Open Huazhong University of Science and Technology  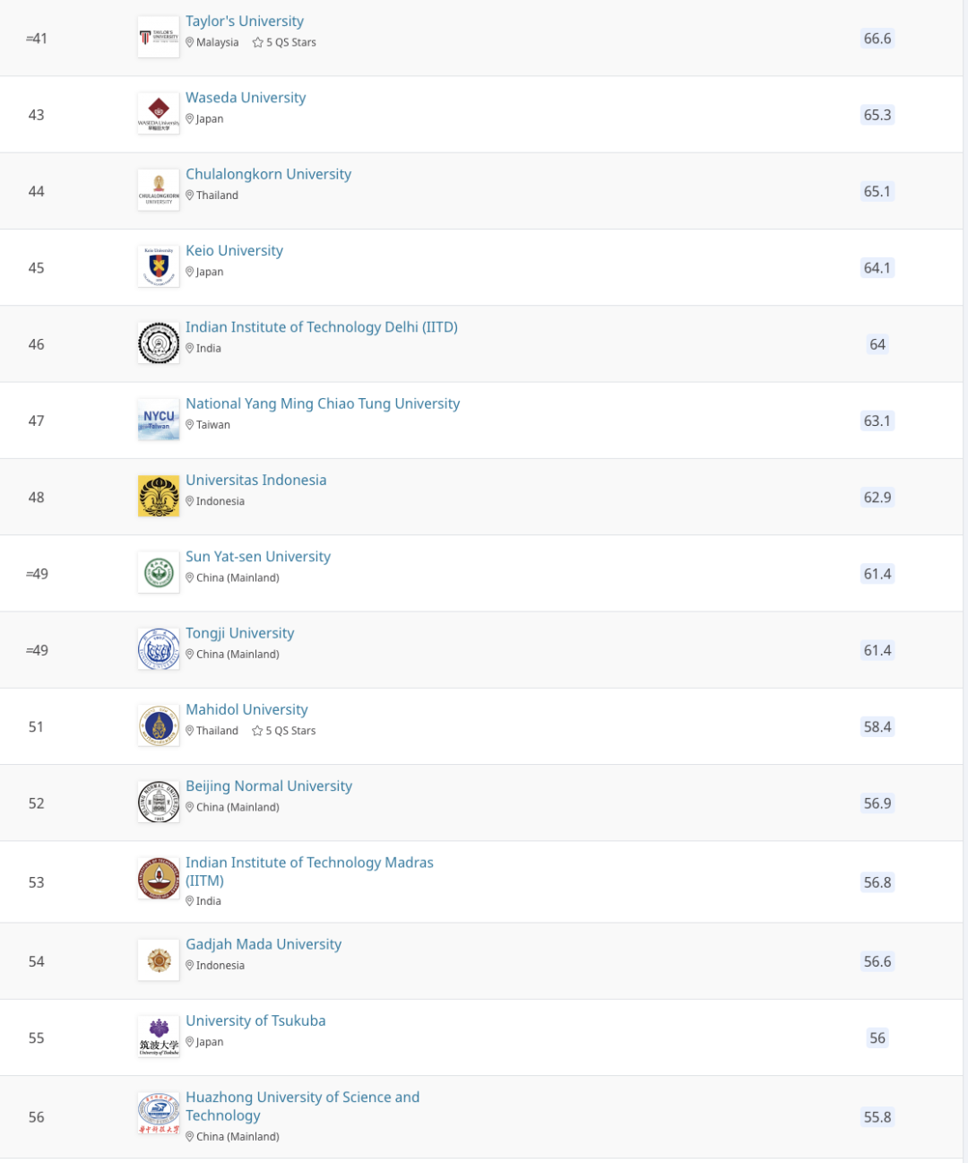pyautogui.click(x=302, y=1107)
